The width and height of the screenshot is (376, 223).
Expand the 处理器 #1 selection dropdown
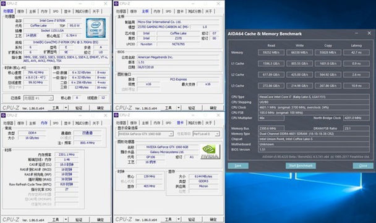(x=51, y=98)
